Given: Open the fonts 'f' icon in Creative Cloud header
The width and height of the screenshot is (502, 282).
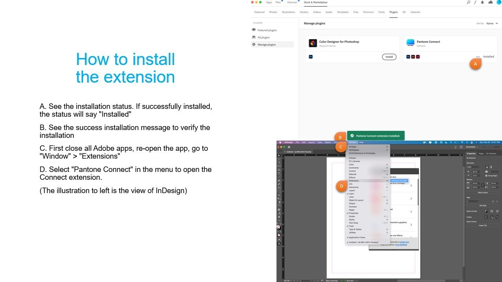Looking at the screenshot, I should 475,2.
